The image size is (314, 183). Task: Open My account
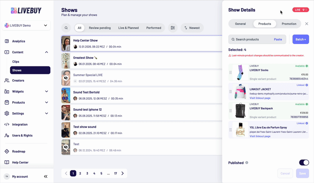(x=20, y=176)
